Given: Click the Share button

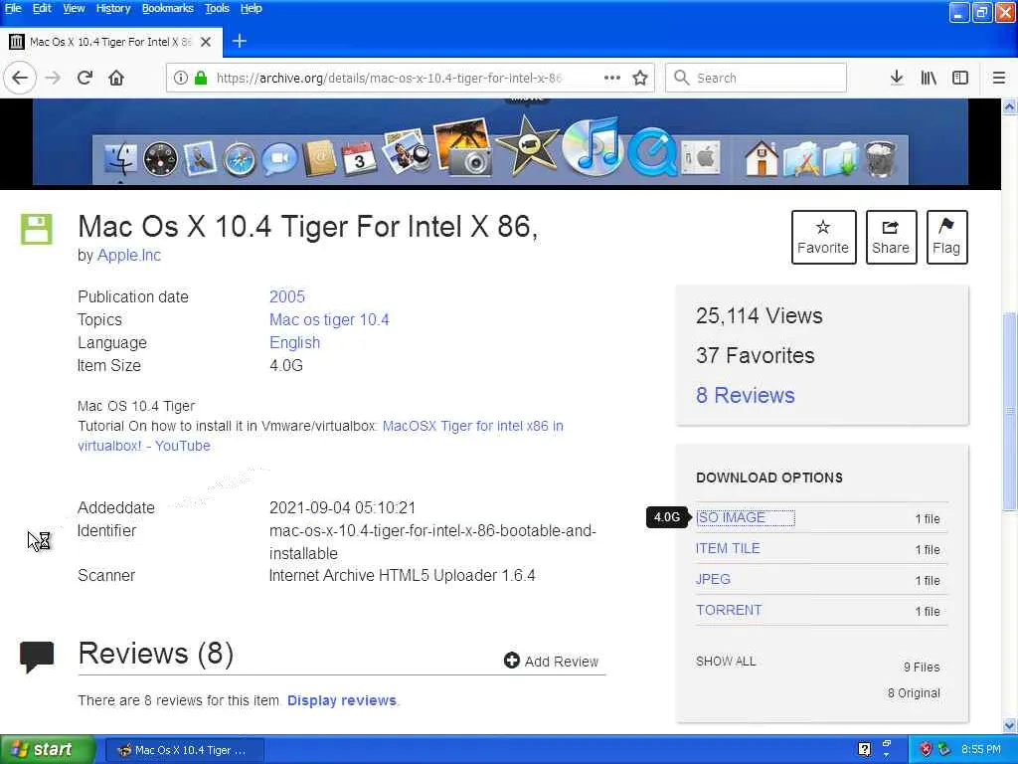Looking at the screenshot, I should (x=891, y=237).
